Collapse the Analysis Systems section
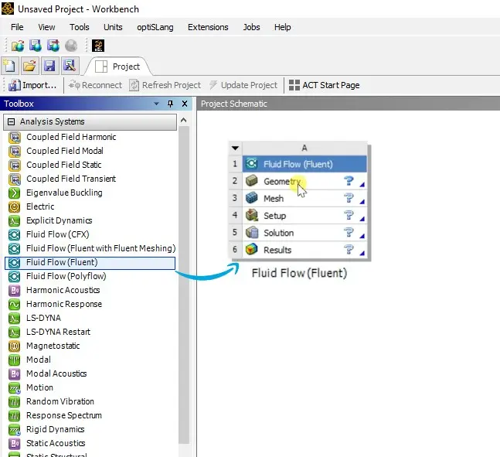This screenshot has width=500, height=457. pos(11,121)
